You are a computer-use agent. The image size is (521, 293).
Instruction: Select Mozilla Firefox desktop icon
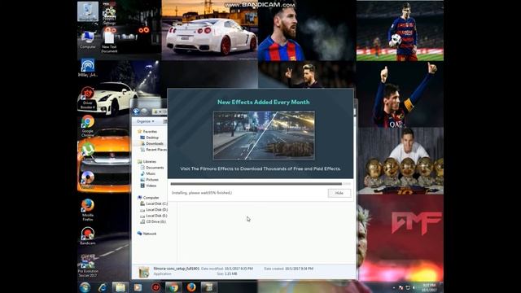[88, 210]
